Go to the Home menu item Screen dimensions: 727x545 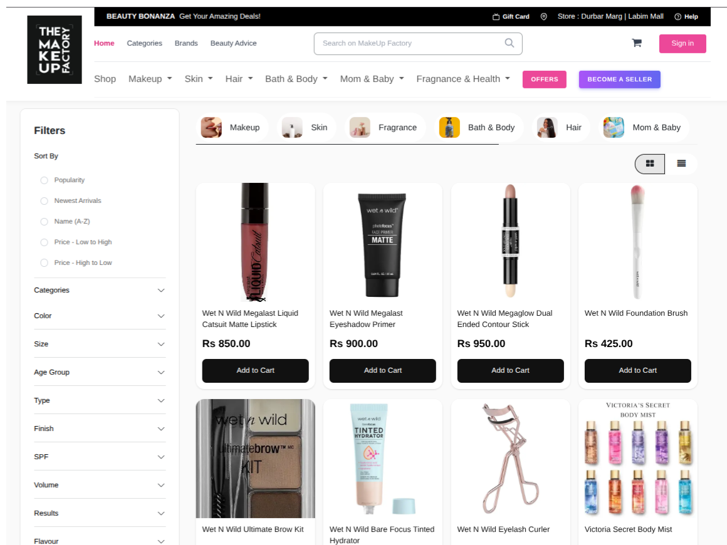point(104,43)
